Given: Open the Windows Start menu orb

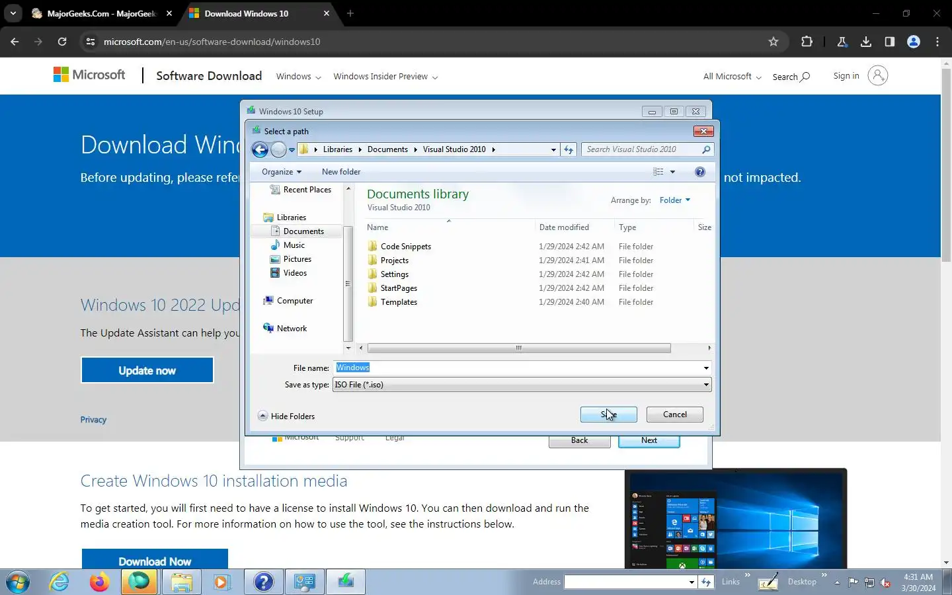Looking at the screenshot, I should point(18,582).
